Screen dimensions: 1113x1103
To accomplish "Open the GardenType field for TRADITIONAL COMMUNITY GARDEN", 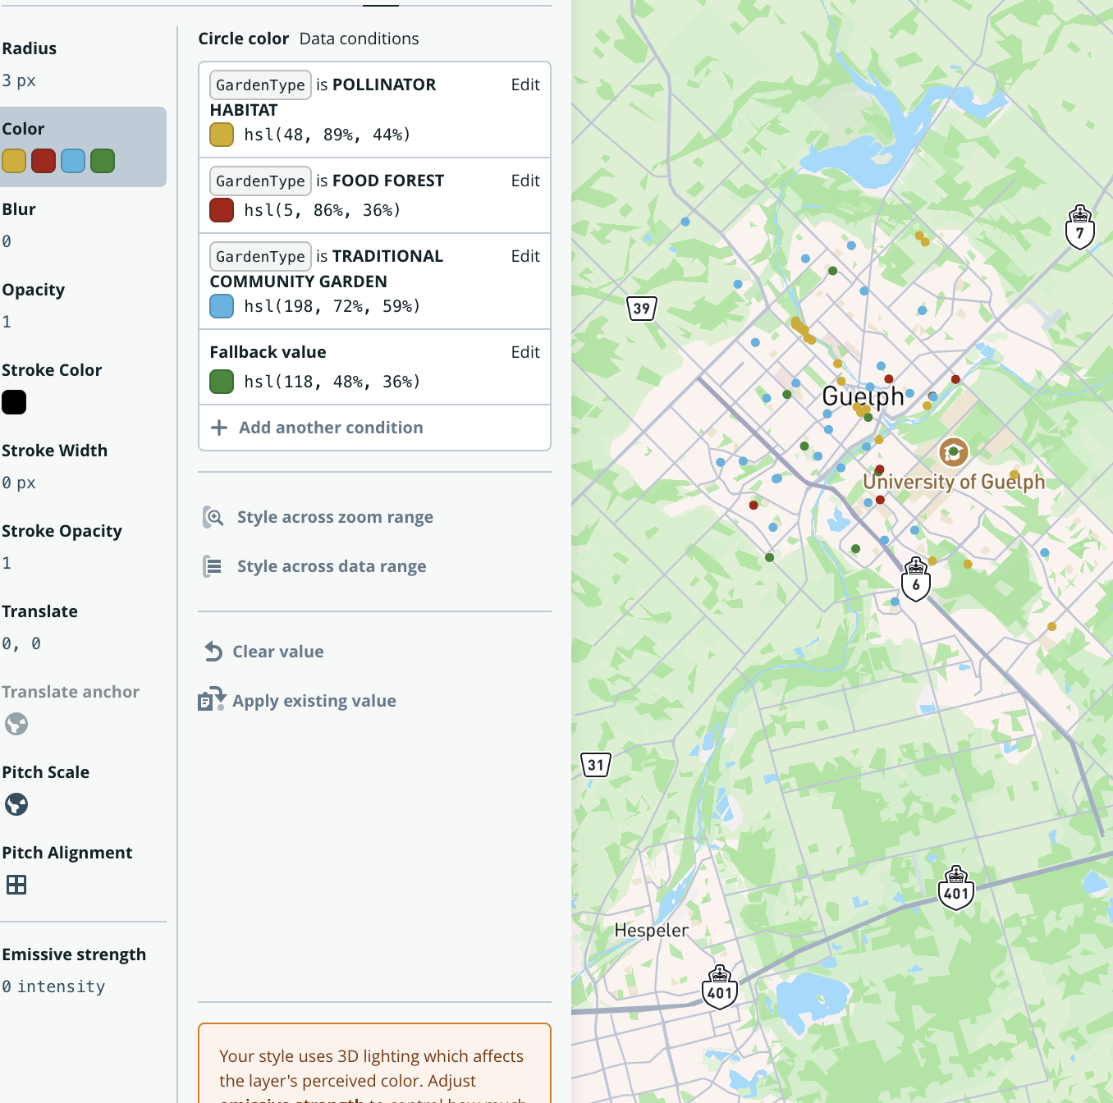I will (260, 256).
